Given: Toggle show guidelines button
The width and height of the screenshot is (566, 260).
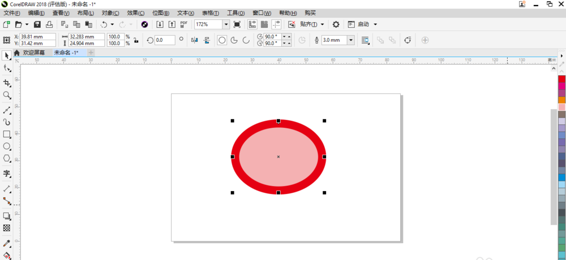Looking at the screenshot, I should click(x=277, y=24).
